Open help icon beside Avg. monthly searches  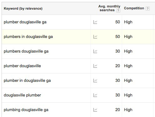(118, 10)
